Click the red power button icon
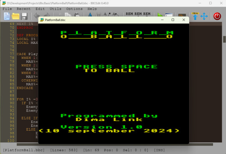This screenshot has width=226, height=154. coord(217,16)
